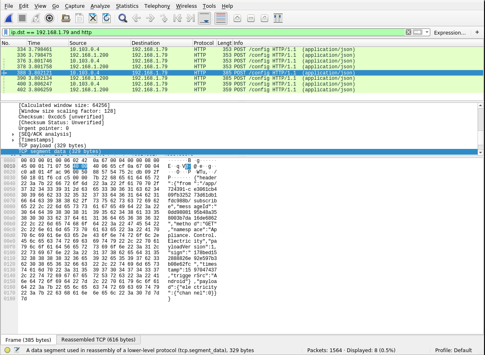Open capture options with the gear icon
The height and width of the screenshot is (355, 485).
pos(49,18)
